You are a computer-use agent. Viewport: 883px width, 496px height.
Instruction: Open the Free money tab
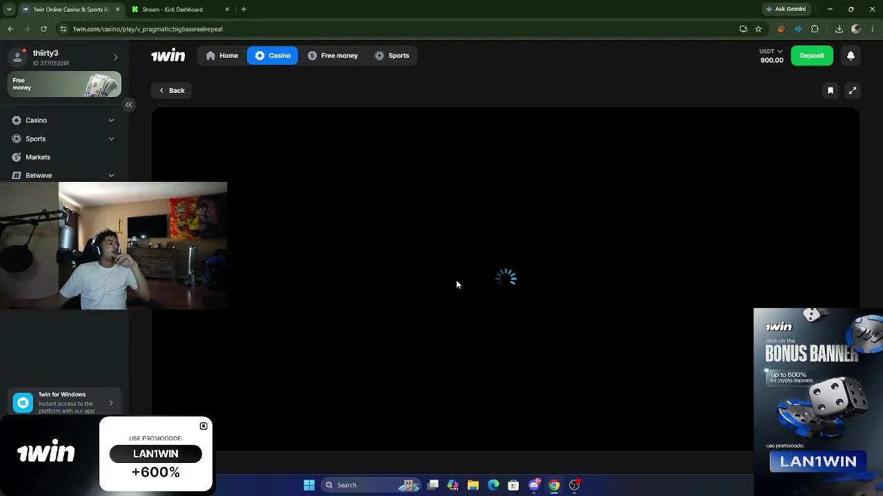point(333,56)
